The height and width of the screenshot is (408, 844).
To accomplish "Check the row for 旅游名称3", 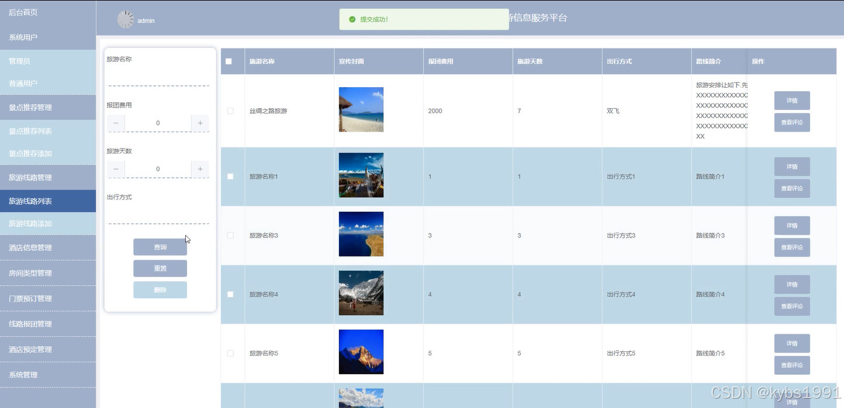I will 230,236.
